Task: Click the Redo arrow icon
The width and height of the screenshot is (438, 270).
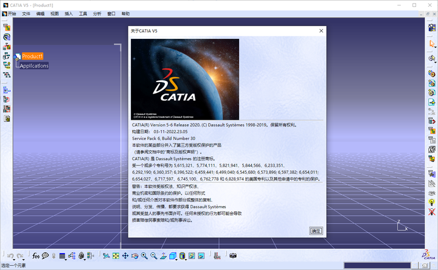Action: coord(19,255)
